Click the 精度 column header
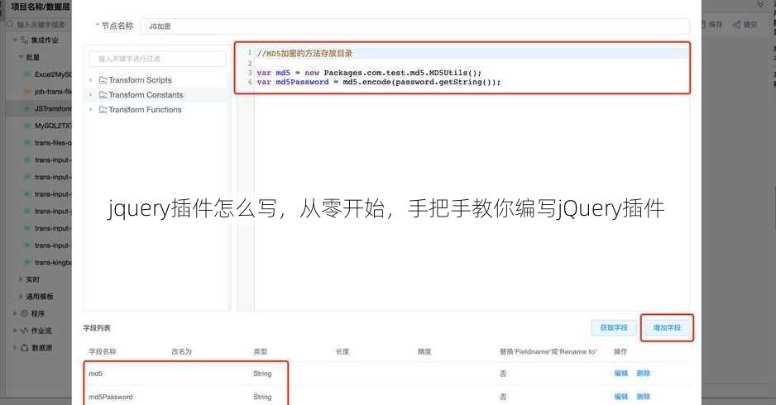The width and height of the screenshot is (776, 405). coord(424,351)
